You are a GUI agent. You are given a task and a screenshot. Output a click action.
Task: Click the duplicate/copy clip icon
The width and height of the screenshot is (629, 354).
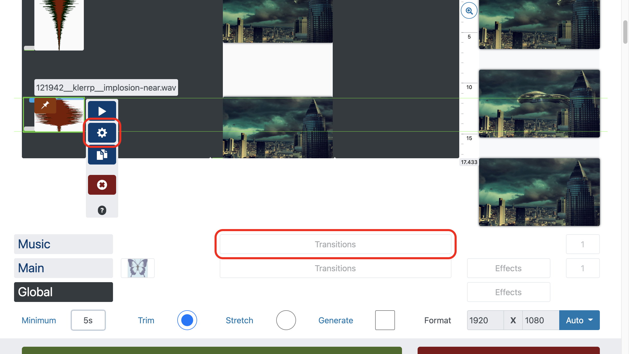(102, 155)
